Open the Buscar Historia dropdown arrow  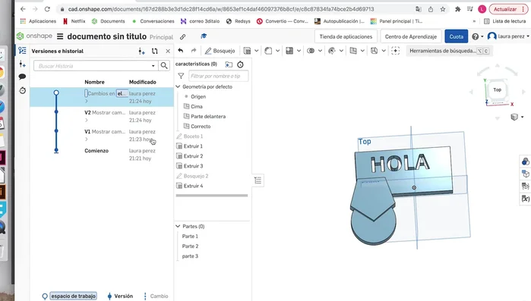(153, 66)
